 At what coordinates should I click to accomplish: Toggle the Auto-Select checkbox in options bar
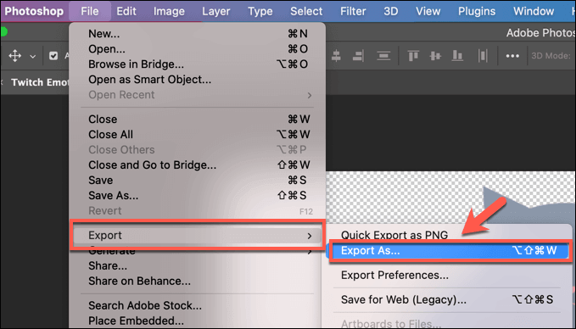[x=53, y=56]
